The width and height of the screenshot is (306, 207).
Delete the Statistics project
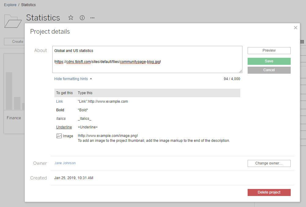(x=269, y=192)
